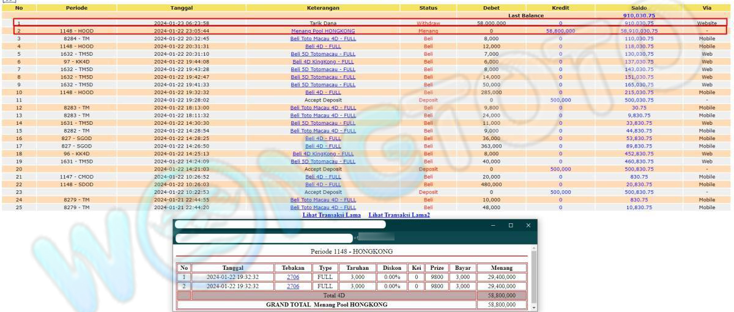Maximize the Periode 1148 popup window
This screenshot has width=734, height=312.
pos(511,225)
